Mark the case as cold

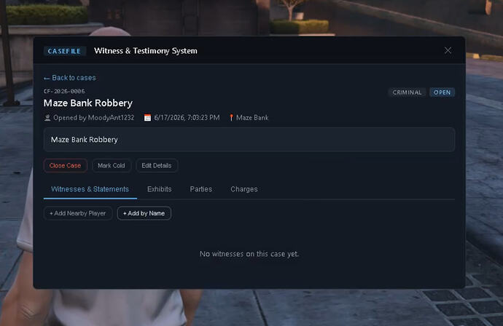pyautogui.click(x=112, y=166)
